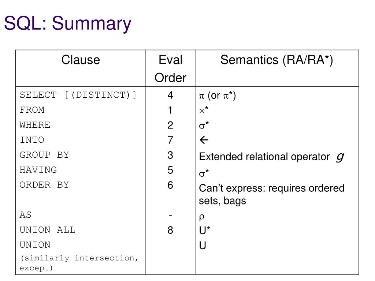Image resolution: width=375 pixels, height=281 pixels.
Task: Click the WHERE clause entry
Action: pos(35,125)
